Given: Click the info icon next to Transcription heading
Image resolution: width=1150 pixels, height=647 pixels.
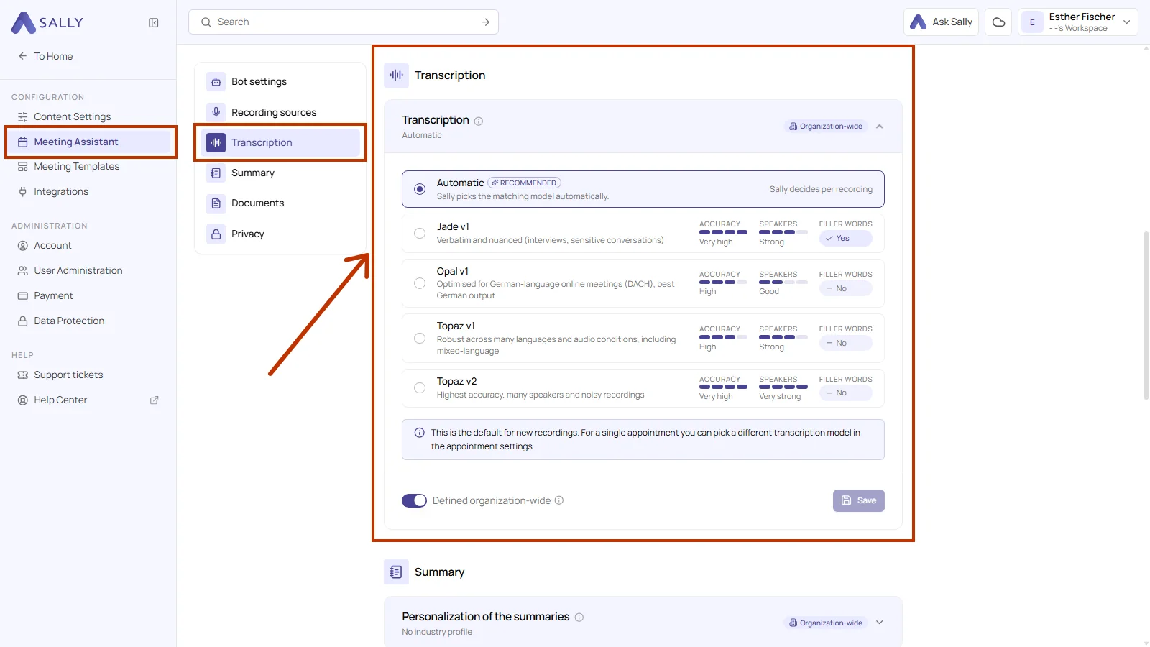Looking at the screenshot, I should pyautogui.click(x=479, y=121).
